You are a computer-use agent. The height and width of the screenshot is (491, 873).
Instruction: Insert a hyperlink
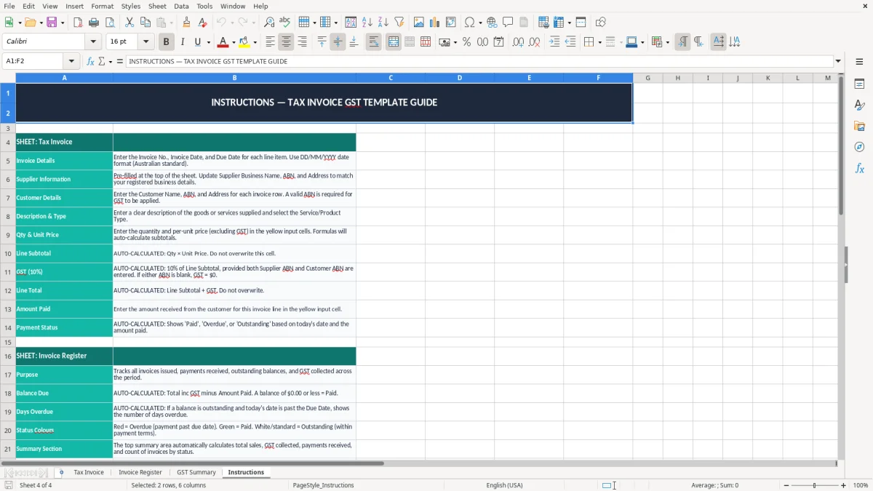coord(492,23)
